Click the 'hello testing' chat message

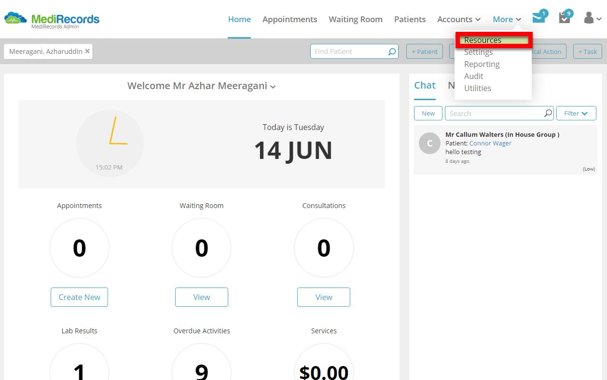(x=463, y=152)
